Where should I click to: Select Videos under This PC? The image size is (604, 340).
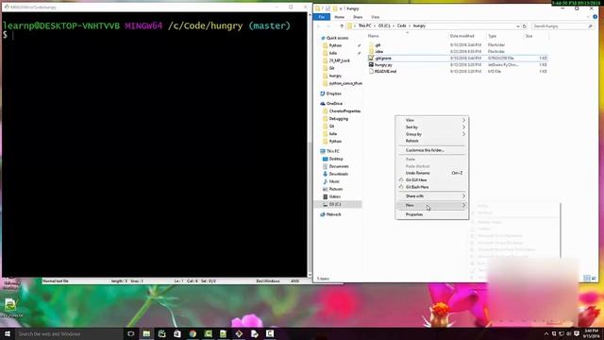point(334,196)
